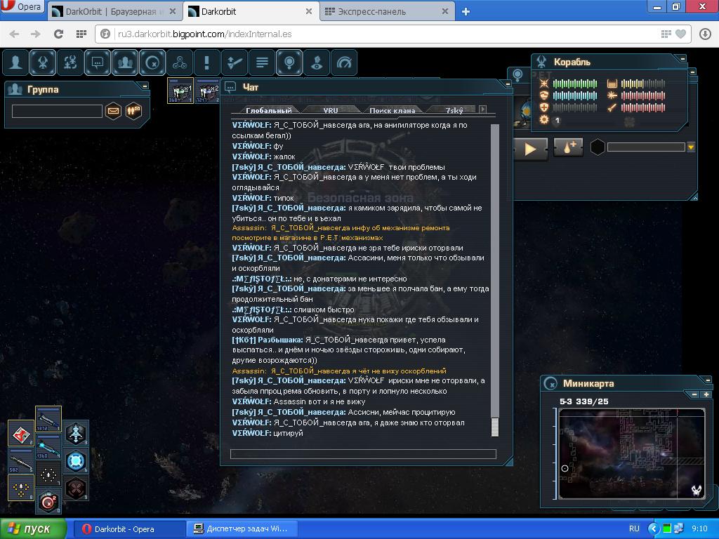Switch to the VRU chat tab
The height and width of the screenshot is (539, 719).
[x=331, y=110]
